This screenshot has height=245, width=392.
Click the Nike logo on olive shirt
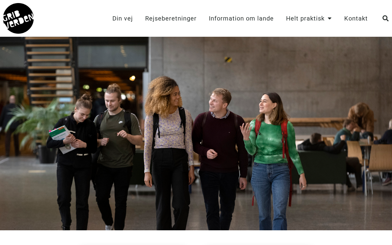121,122
